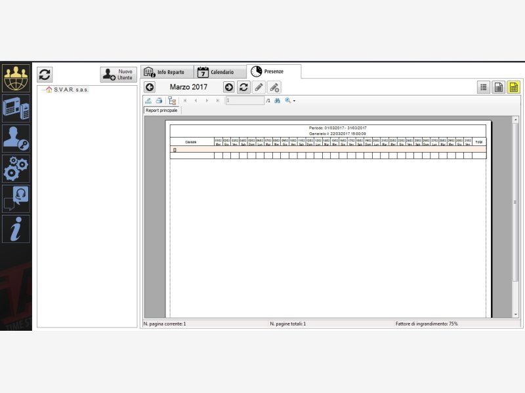The image size is (525, 393).
Task: Open the info section in sidebar
Action: (16, 229)
